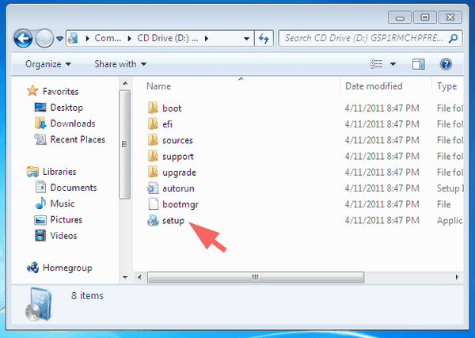Open the Share with dropdown menu

pos(120,64)
